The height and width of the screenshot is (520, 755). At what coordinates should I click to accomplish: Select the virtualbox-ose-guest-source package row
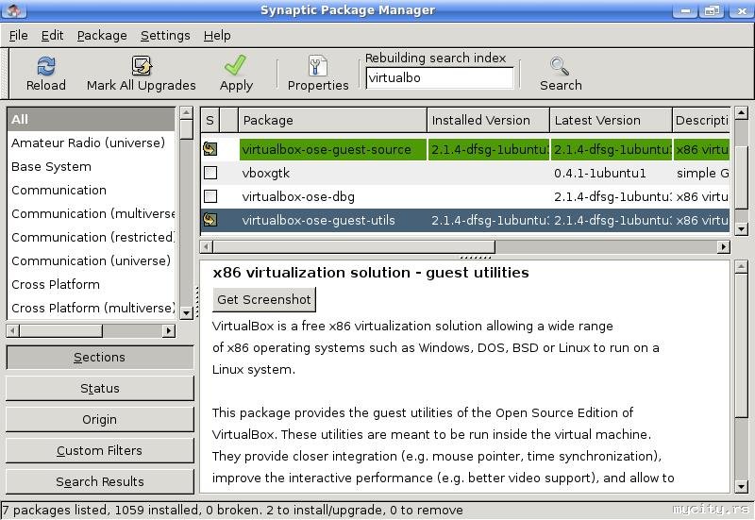point(465,149)
